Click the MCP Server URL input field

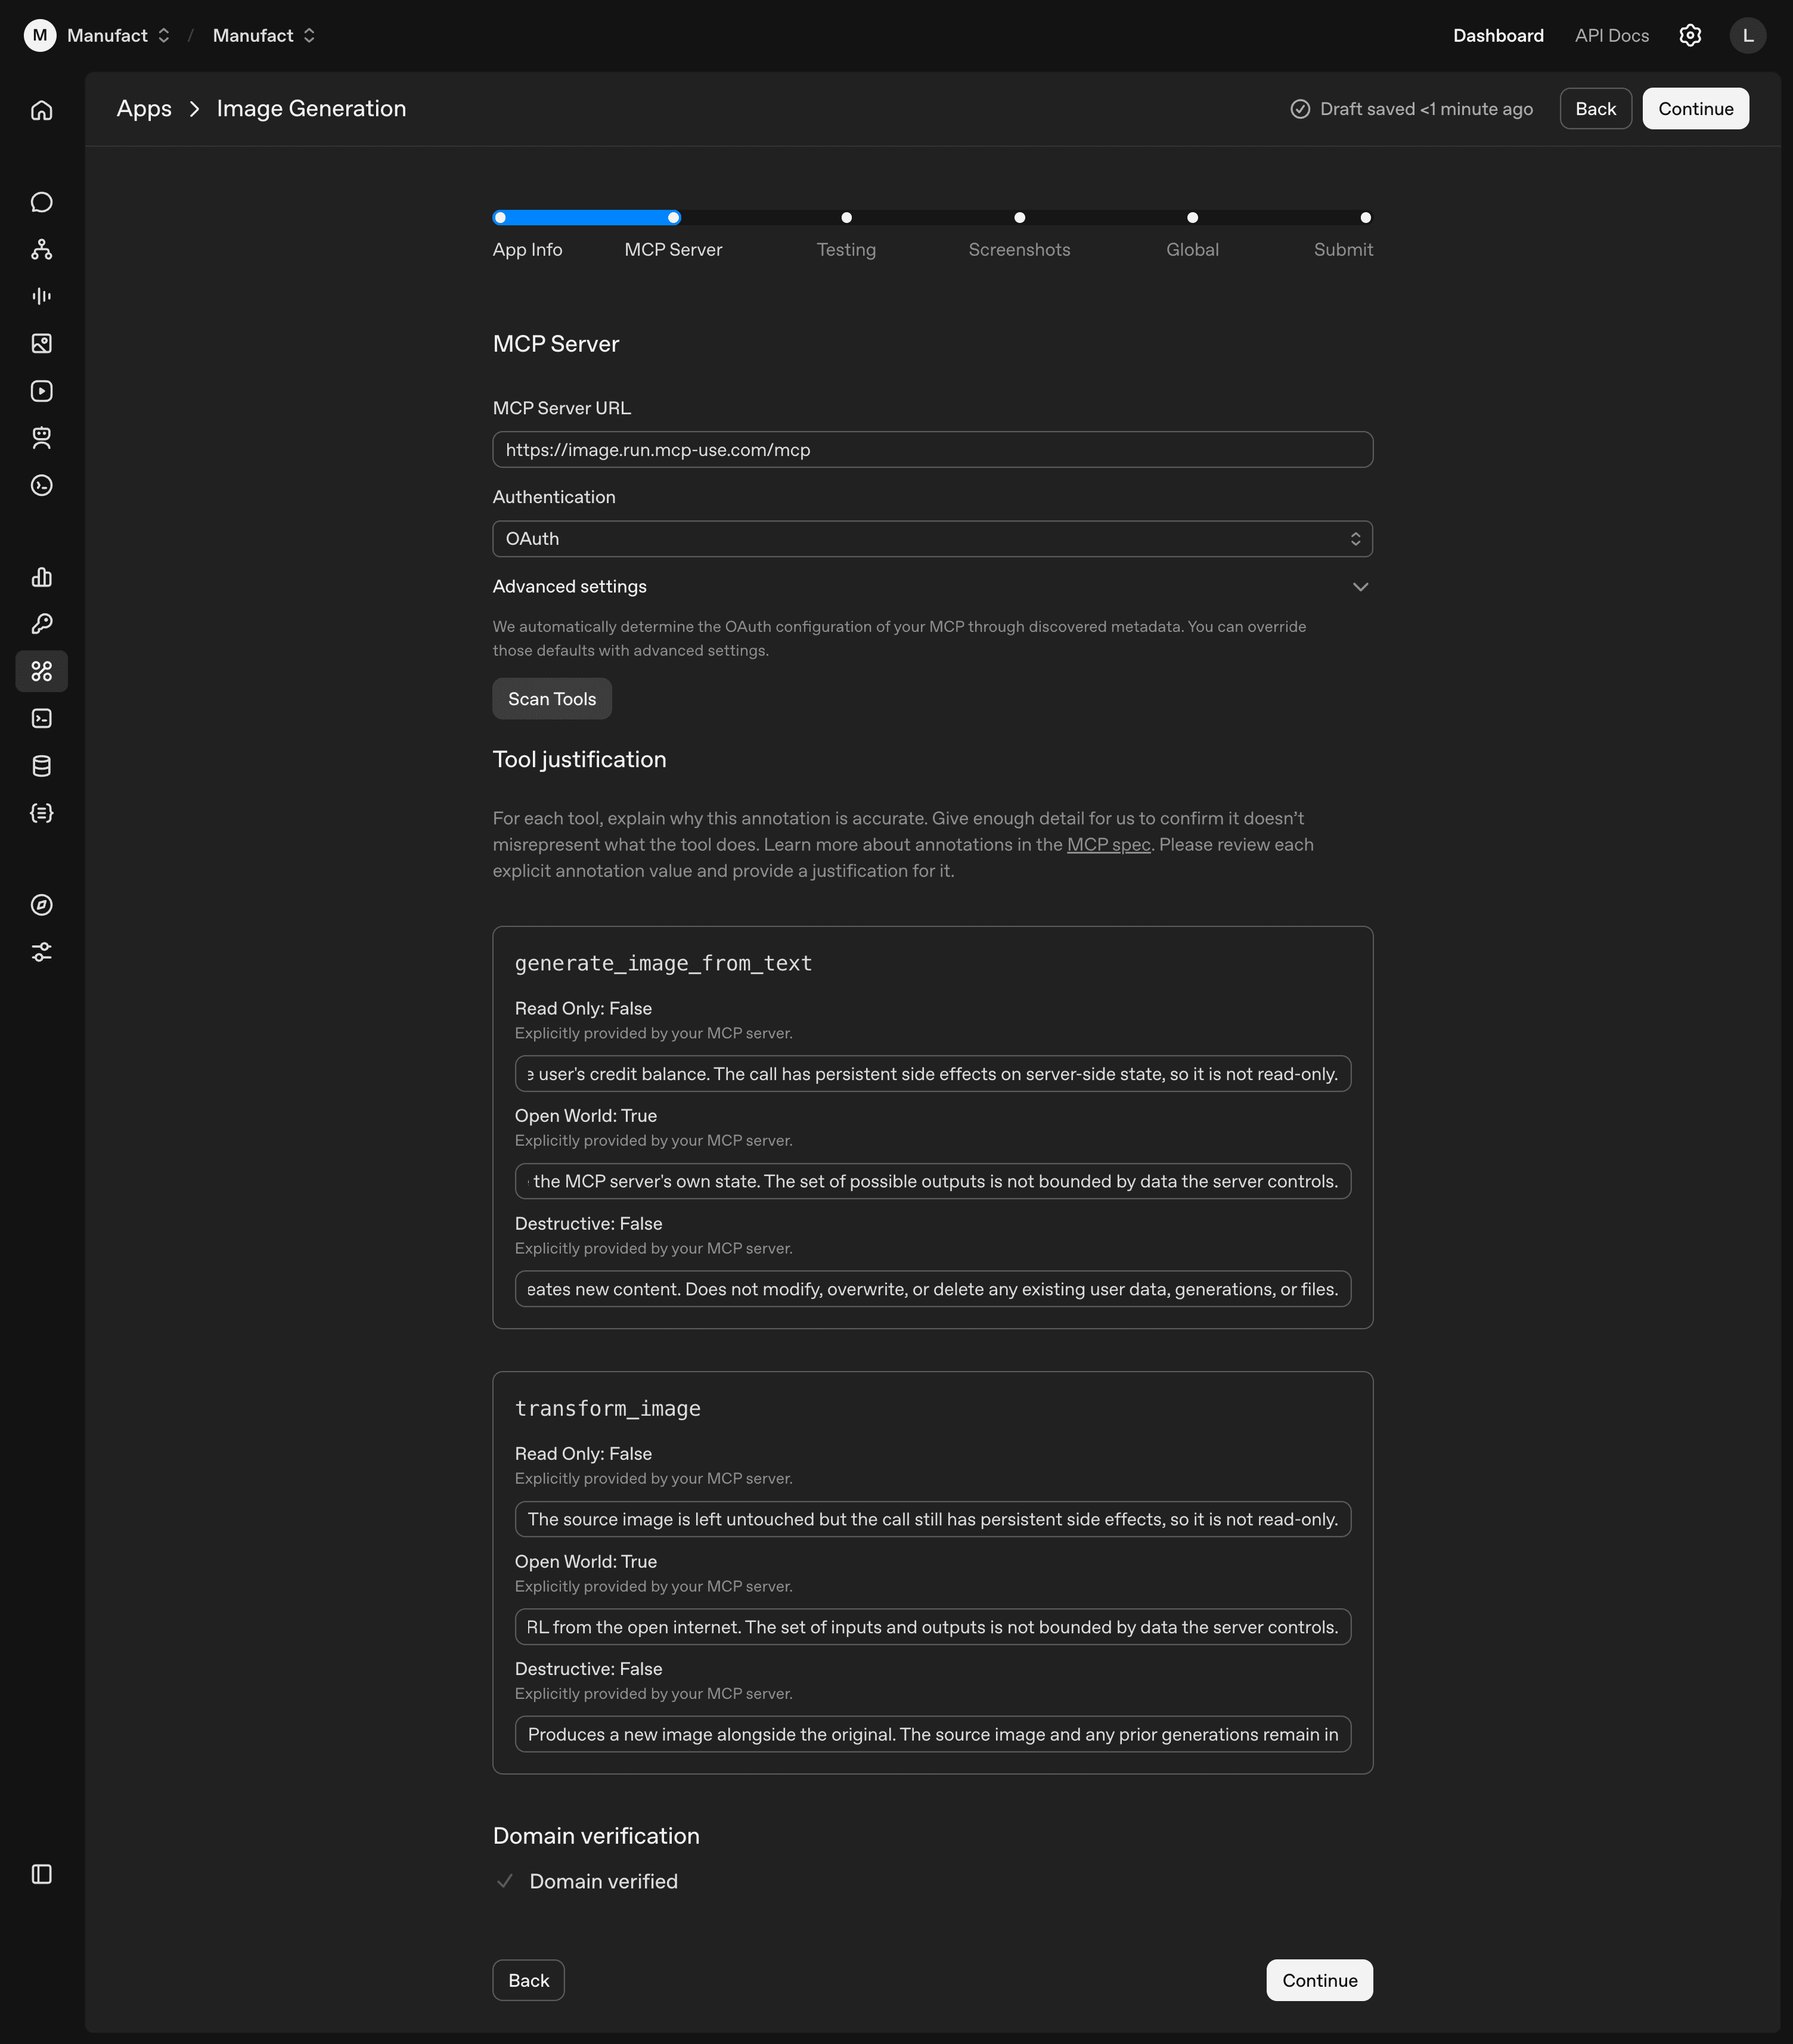(931, 449)
